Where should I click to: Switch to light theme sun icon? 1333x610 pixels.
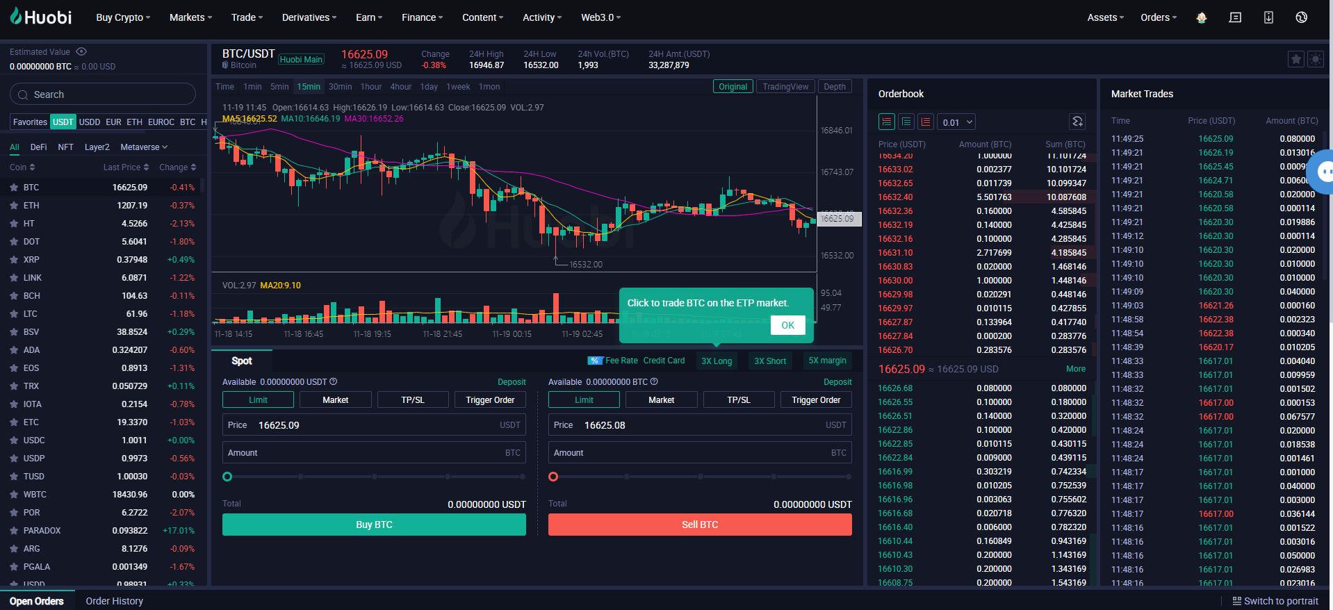[1316, 60]
